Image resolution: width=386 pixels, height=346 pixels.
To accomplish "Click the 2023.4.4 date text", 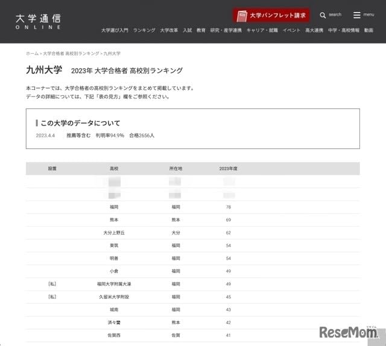I will (45, 136).
